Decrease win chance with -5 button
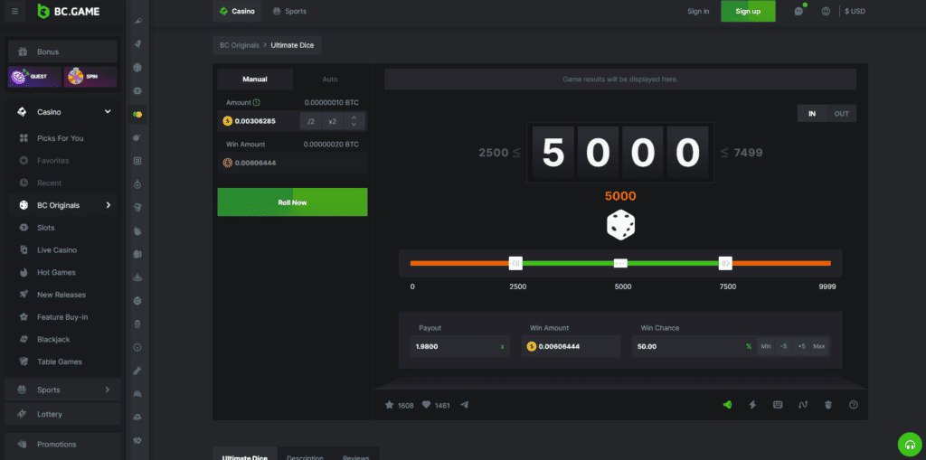 [784, 346]
